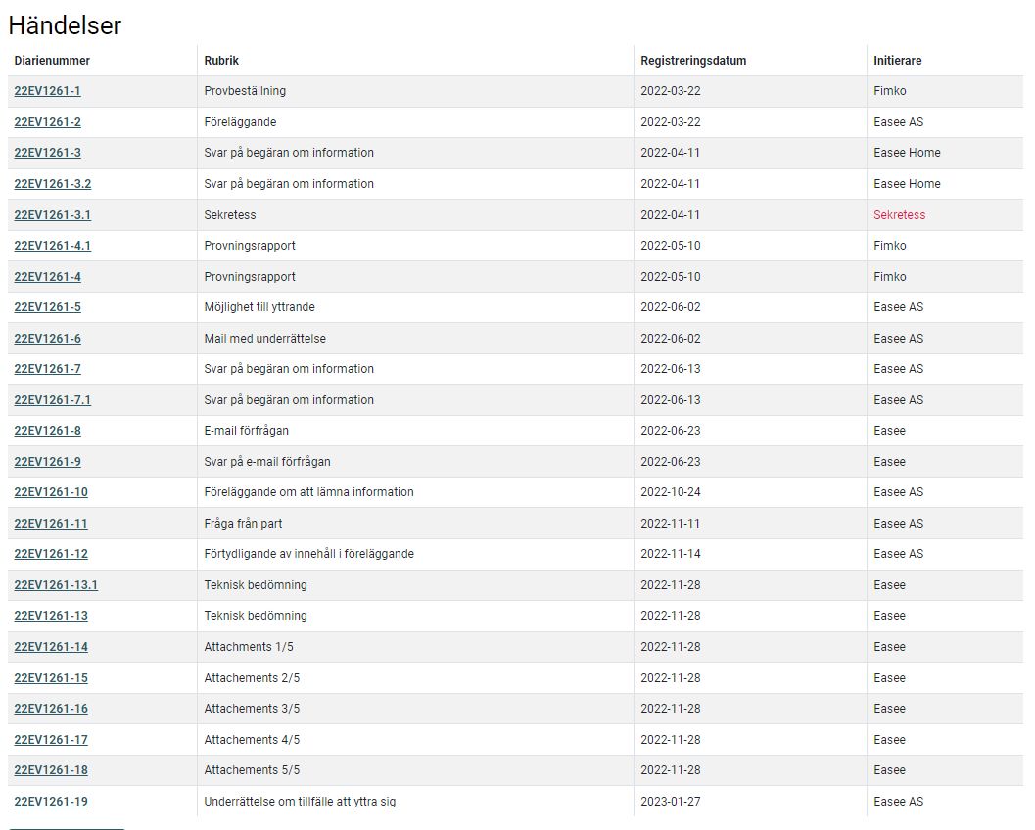Open entry 22EV1261-16
Image resolution: width=1035 pixels, height=830 pixels.
coord(51,709)
